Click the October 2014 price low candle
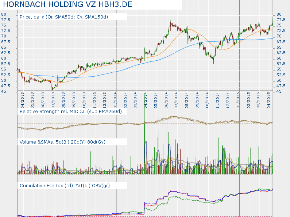The width and height of the screenshot is (290, 217). (x=213, y=60)
